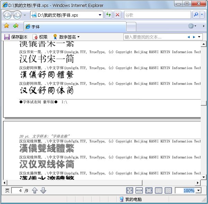
Task: Open the zoom level dropdown arrow
Action: click(198, 190)
